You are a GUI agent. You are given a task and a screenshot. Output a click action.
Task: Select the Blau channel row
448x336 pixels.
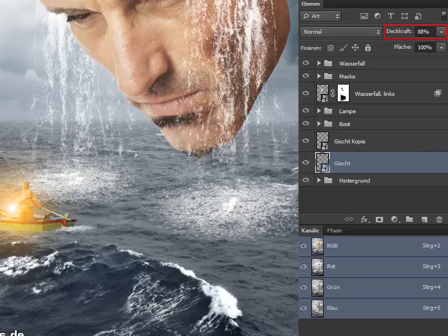(373, 309)
